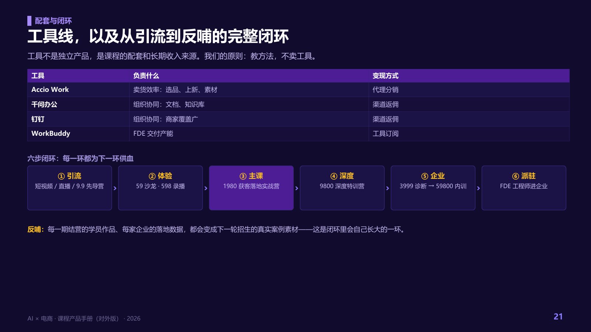Select the ④ 深度 step card
The image size is (591, 332).
pyautogui.click(x=342, y=188)
